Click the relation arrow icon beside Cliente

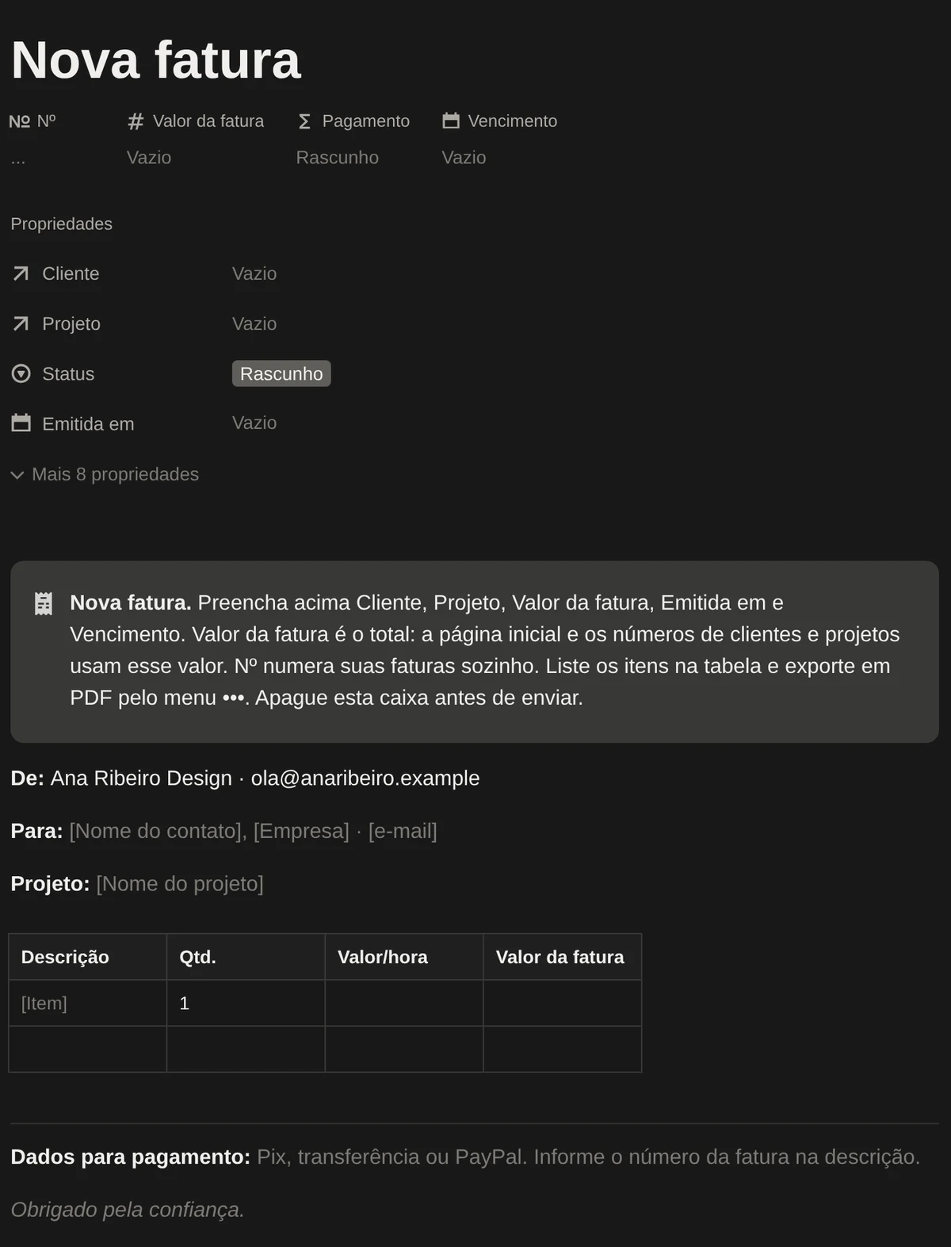pos(21,273)
